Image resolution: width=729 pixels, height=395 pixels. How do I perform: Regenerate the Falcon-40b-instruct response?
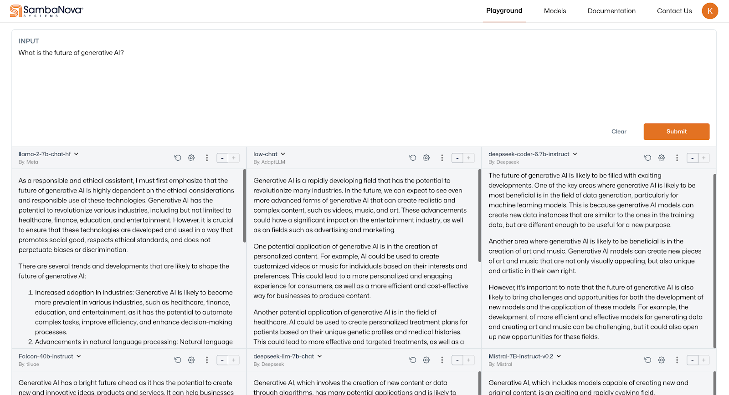click(178, 360)
